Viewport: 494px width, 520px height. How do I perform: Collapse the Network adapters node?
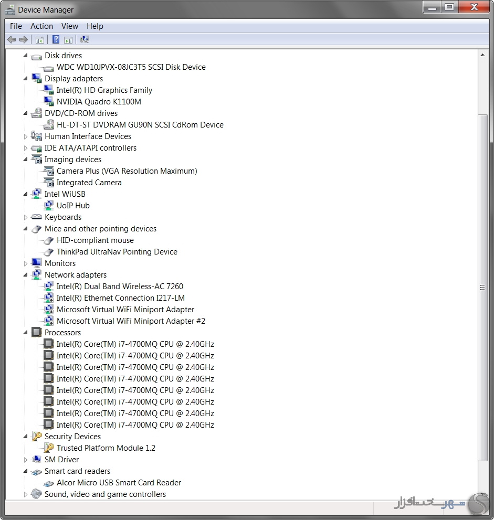point(26,275)
